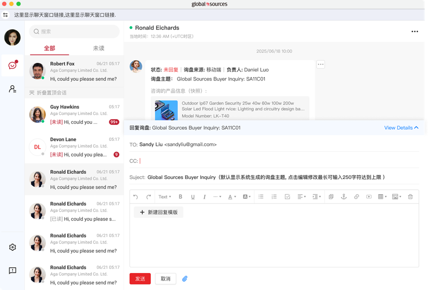Open the indent dropdown
This screenshot has width=429, height=290.
[x=316, y=197]
